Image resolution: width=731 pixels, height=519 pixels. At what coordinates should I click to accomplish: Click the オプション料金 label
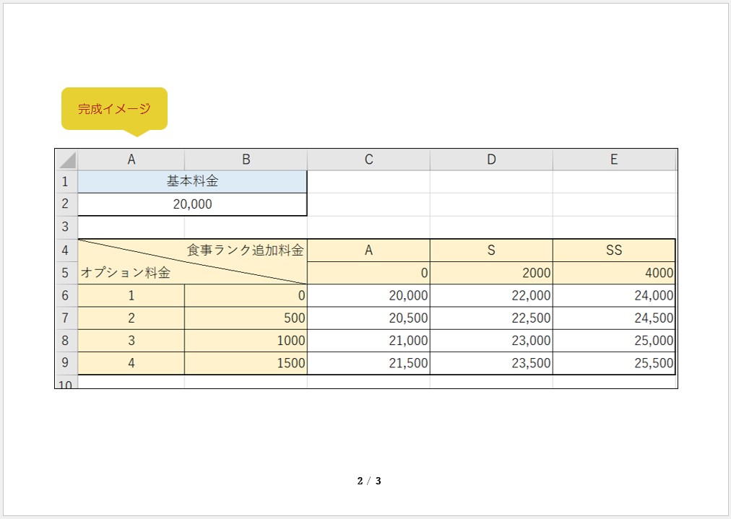[126, 273]
